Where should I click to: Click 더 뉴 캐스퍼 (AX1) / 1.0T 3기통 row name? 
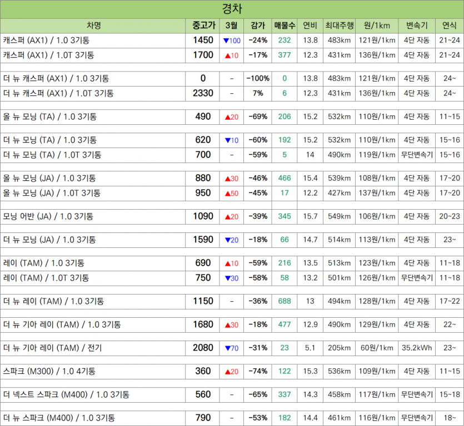(x=58, y=93)
